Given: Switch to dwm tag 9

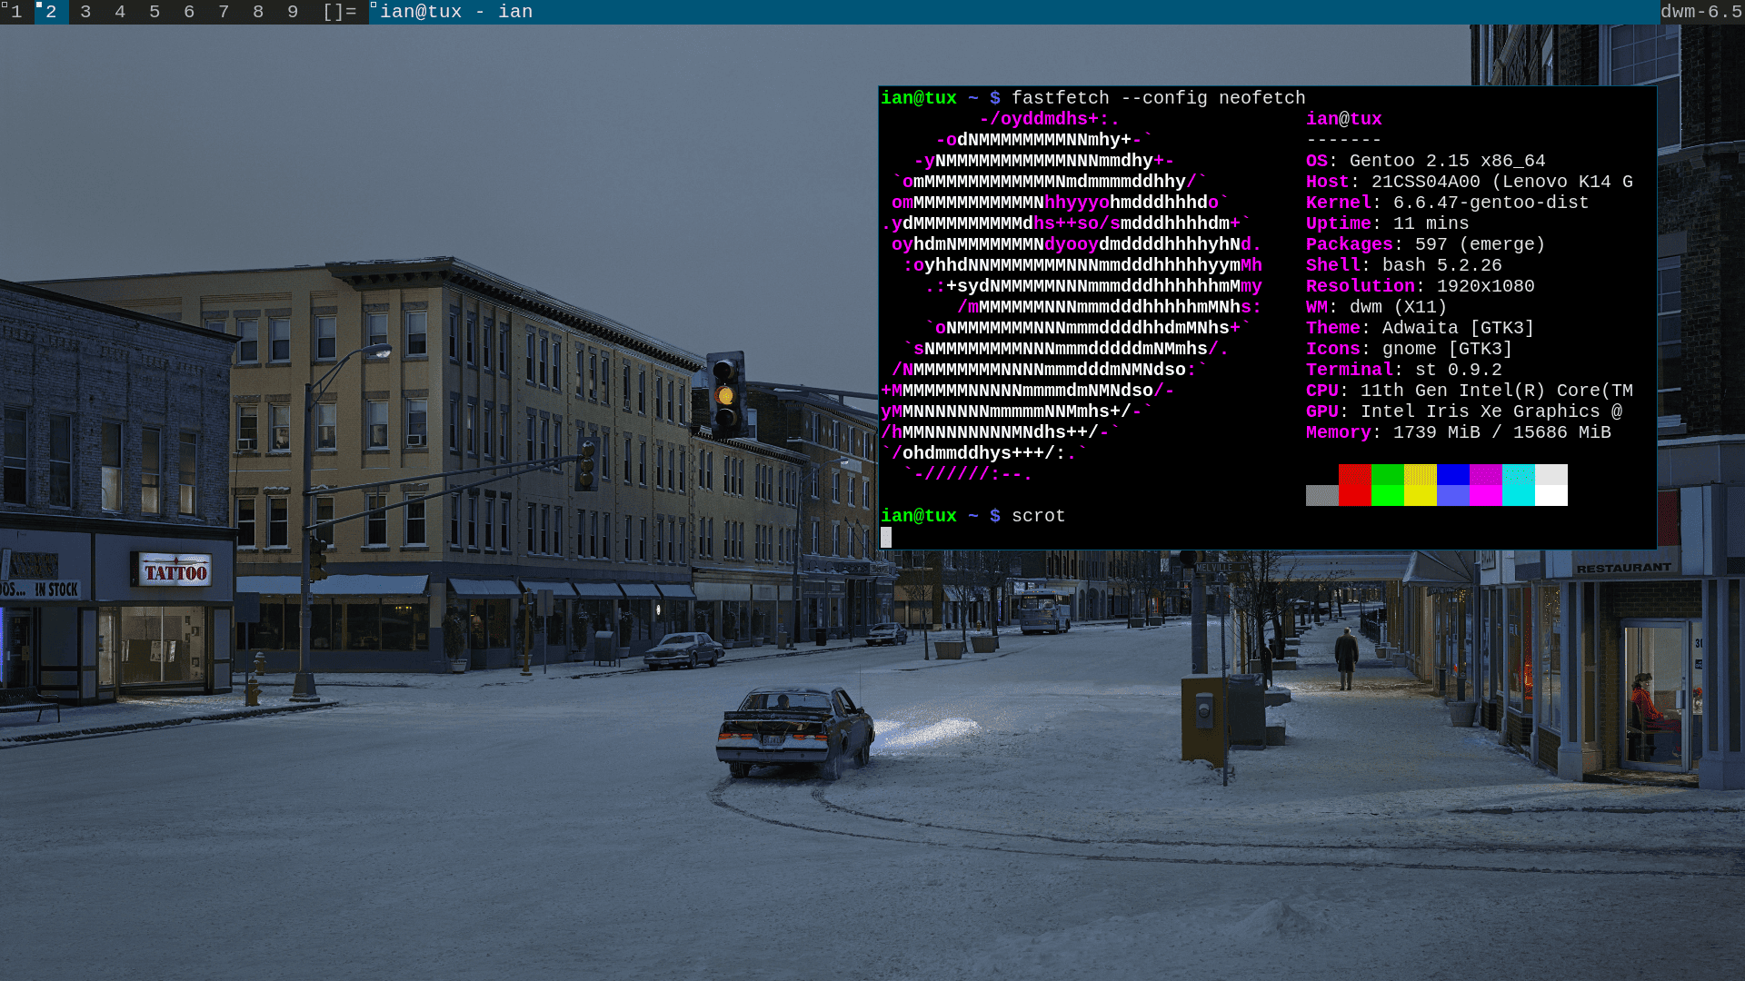Looking at the screenshot, I should pos(293,12).
